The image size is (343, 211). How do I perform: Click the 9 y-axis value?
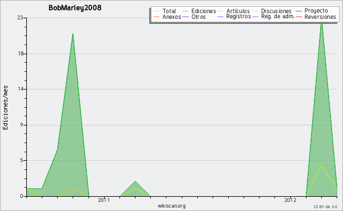(22, 125)
